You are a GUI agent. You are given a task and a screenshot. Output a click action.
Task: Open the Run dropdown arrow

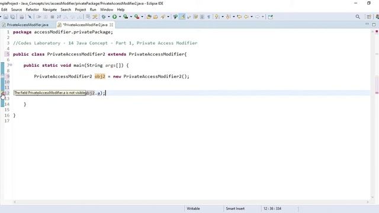point(120,17)
